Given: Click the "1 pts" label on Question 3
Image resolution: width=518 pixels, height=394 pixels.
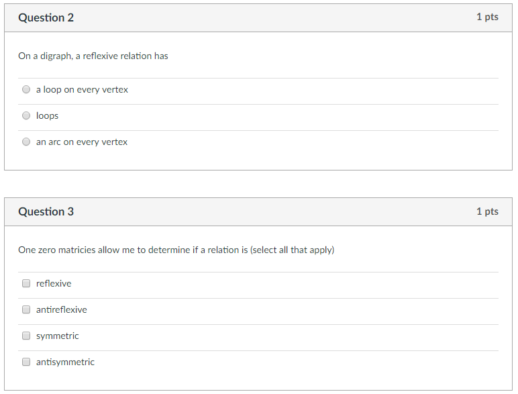Looking at the screenshot, I should pyautogui.click(x=487, y=211).
